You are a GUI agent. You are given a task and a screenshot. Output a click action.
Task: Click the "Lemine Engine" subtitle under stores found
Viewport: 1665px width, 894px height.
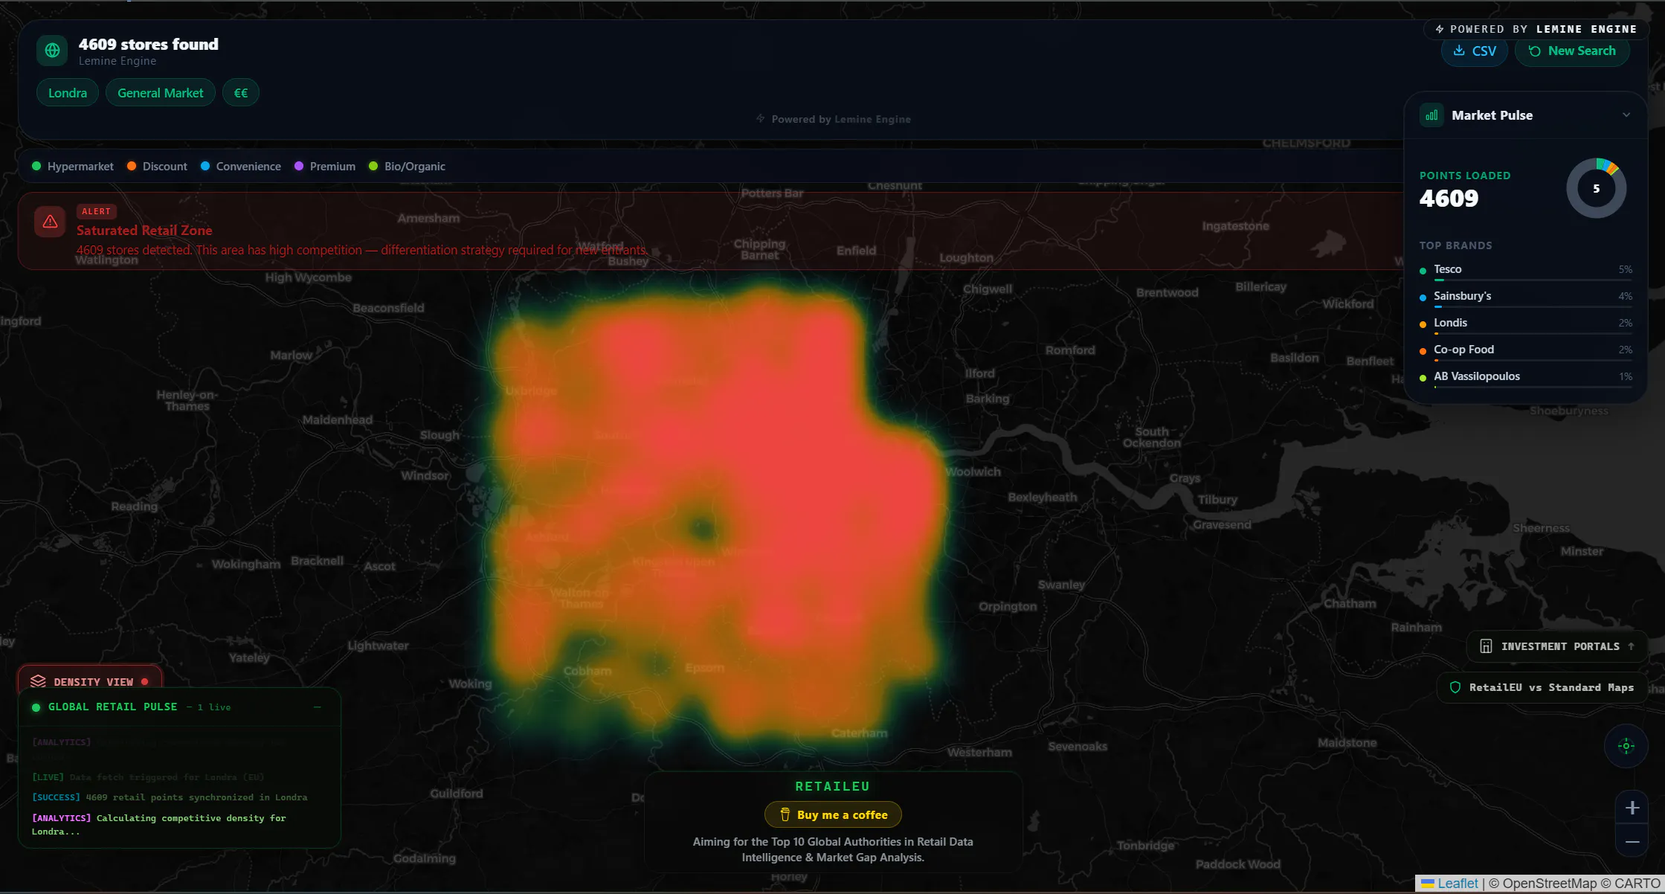(117, 61)
